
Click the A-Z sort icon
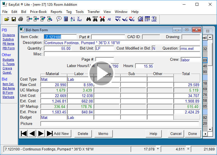[72, 19]
